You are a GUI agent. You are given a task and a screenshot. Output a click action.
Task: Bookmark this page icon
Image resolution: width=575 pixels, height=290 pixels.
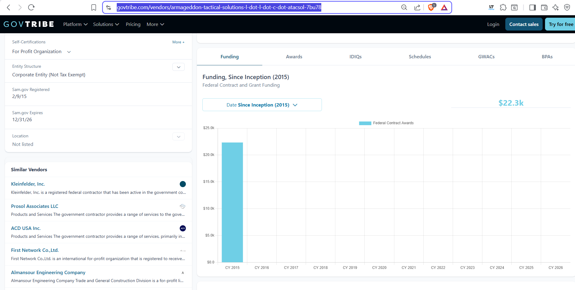point(94,7)
